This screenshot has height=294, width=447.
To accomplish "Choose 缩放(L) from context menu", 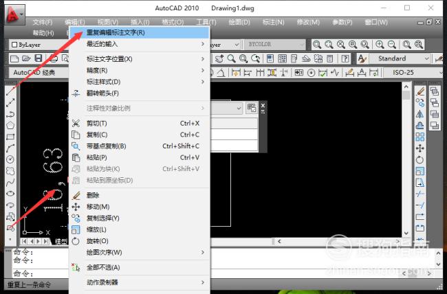I will [x=140, y=229].
